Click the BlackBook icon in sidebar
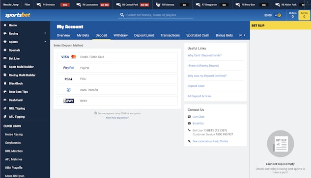The height and width of the screenshot is (178, 311). pyautogui.click(x=5, y=83)
